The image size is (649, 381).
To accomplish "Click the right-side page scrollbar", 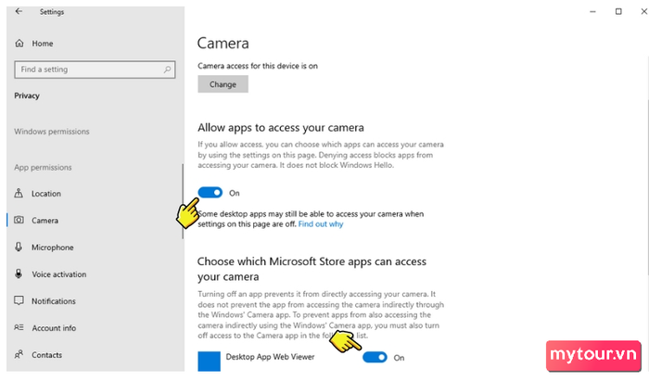I will 647,186.
